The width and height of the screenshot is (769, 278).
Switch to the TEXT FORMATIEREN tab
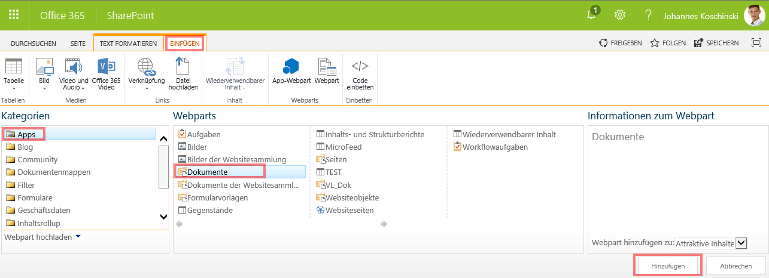pyautogui.click(x=128, y=44)
